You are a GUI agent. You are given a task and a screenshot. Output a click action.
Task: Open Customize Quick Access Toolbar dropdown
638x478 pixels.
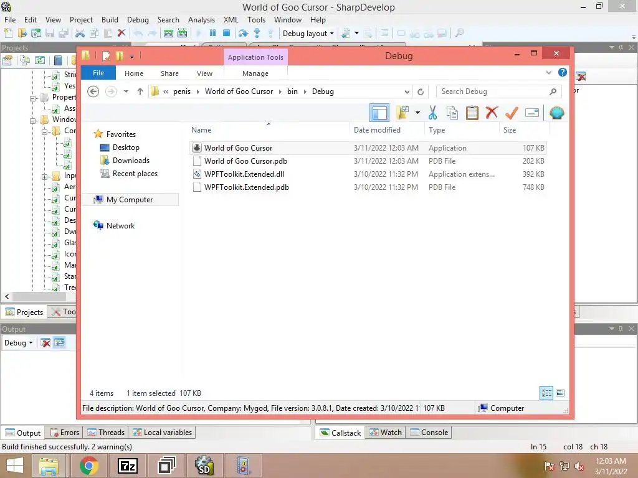point(132,56)
